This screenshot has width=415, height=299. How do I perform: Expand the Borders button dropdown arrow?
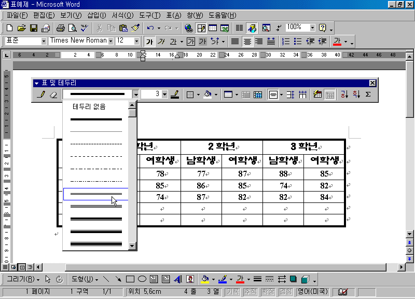[198, 94]
